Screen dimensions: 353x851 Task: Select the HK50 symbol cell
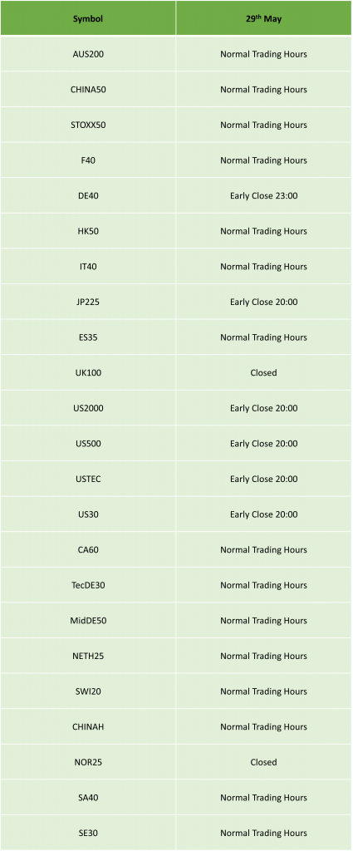pyautogui.click(x=88, y=231)
